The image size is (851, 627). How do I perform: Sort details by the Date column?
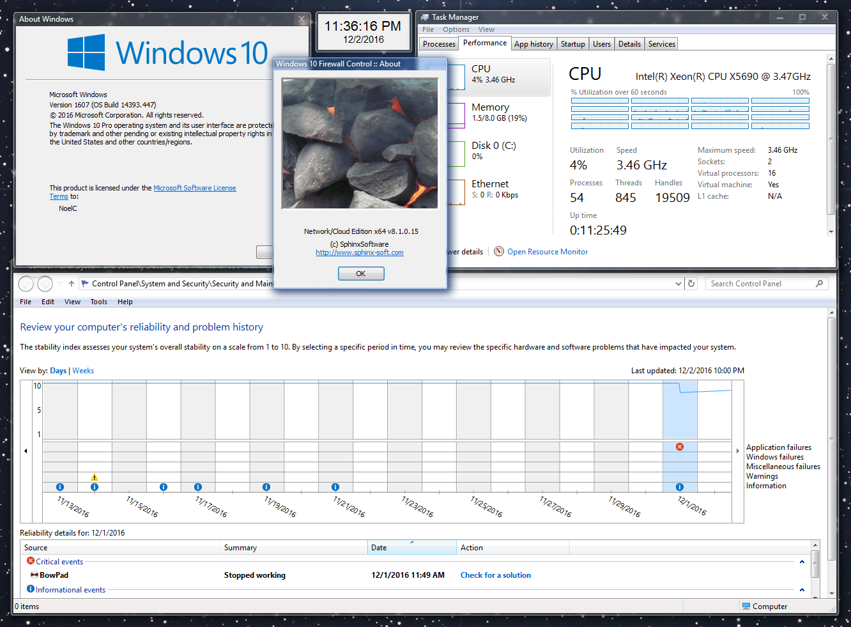point(412,548)
